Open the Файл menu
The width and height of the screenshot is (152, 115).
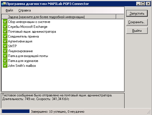[x=9, y=10]
